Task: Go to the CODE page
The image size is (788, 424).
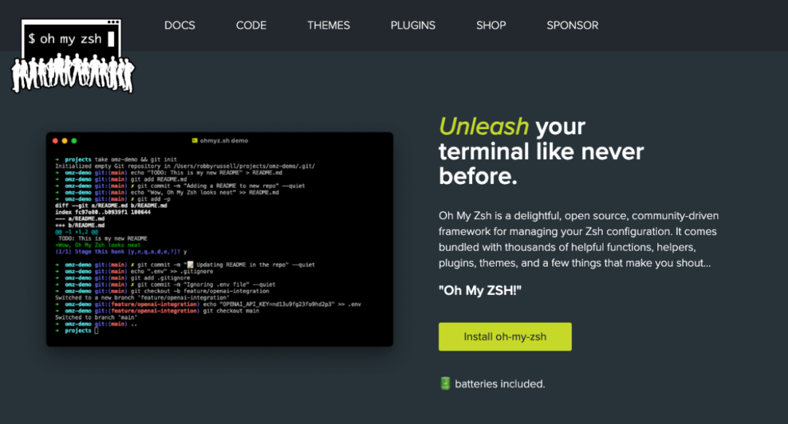Action: pyautogui.click(x=251, y=25)
